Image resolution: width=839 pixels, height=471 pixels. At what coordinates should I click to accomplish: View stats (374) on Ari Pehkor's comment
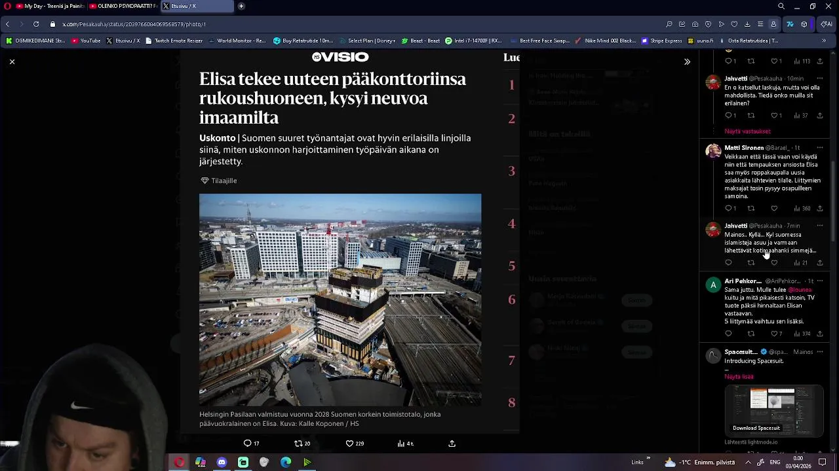coord(802,334)
